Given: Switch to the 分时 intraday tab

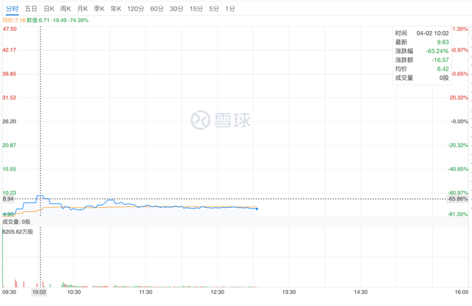Looking at the screenshot, I should pos(11,9).
